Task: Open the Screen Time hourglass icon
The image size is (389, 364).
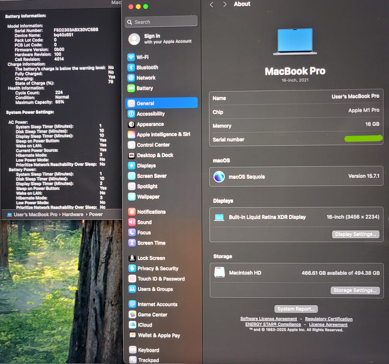Action: point(132,243)
